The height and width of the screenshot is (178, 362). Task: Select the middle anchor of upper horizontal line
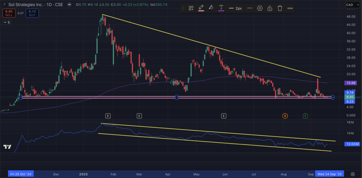177,96
